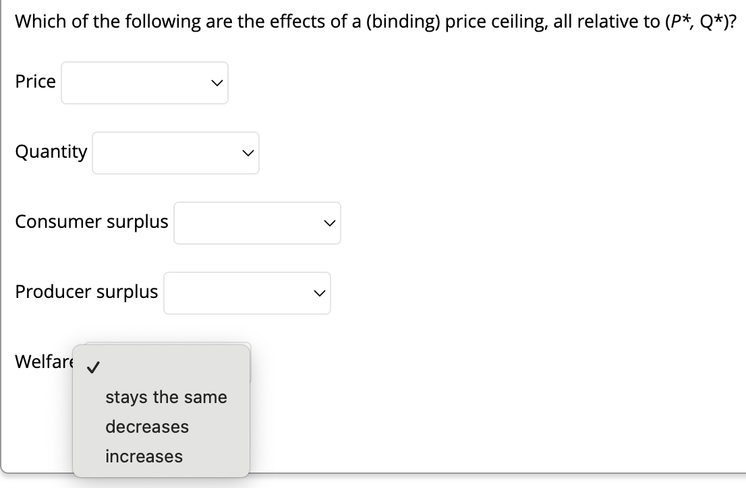Open the Producer surplus dropdown
The image size is (746, 488).
(x=247, y=293)
